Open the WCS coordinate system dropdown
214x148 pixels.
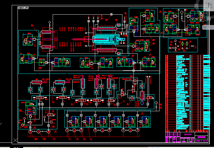207,27
